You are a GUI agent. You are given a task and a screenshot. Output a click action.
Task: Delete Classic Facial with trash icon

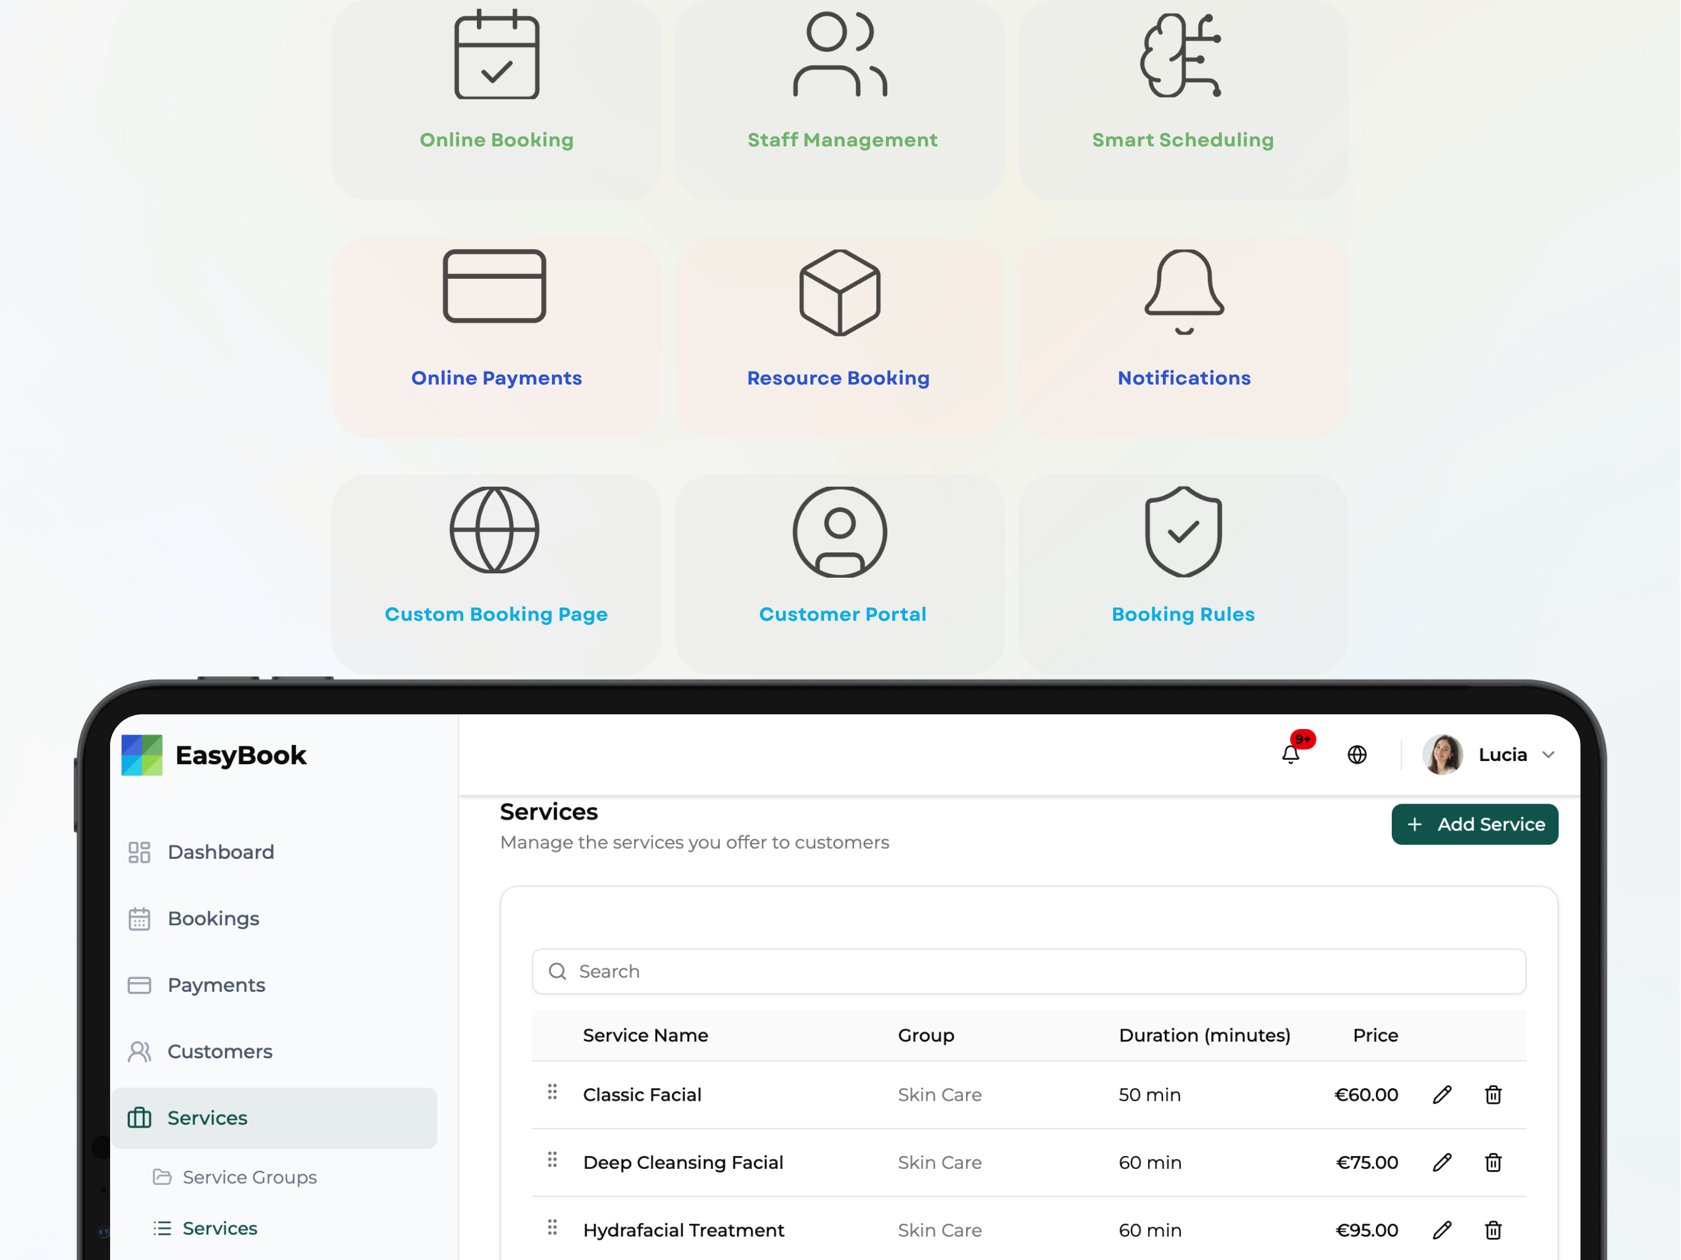click(x=1493, y=1095)
